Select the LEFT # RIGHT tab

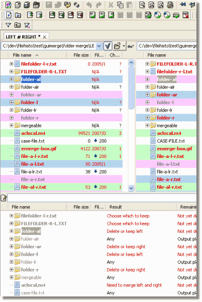23,37
